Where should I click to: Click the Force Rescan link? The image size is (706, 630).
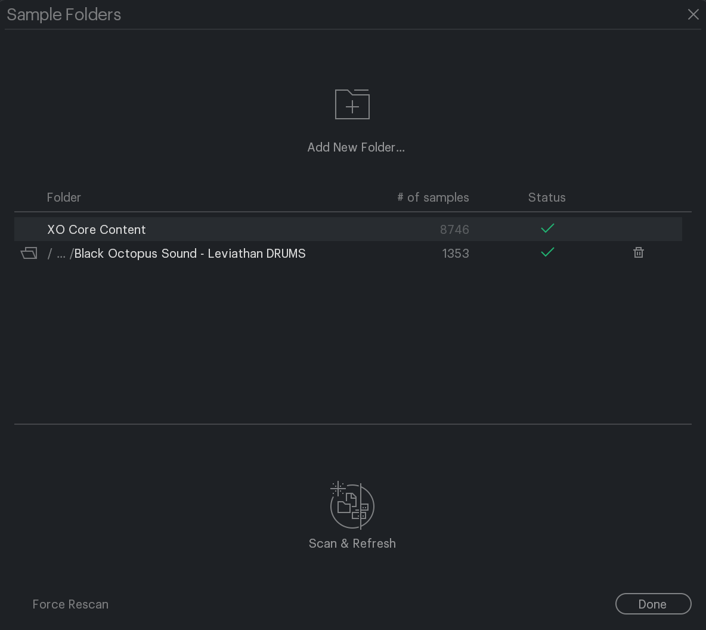pos(70,604)
